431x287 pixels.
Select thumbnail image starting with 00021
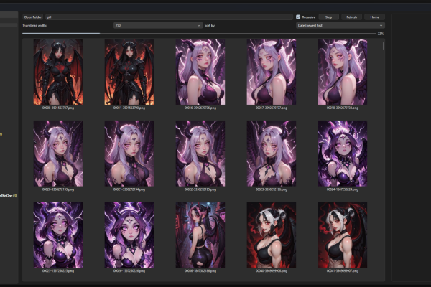tap(129, 154)
